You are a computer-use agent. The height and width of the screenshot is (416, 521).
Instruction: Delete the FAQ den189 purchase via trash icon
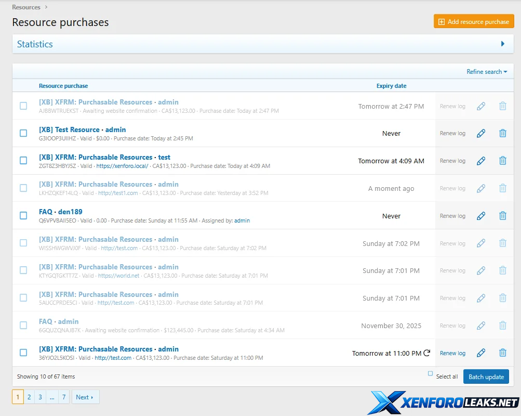[502, 216]
